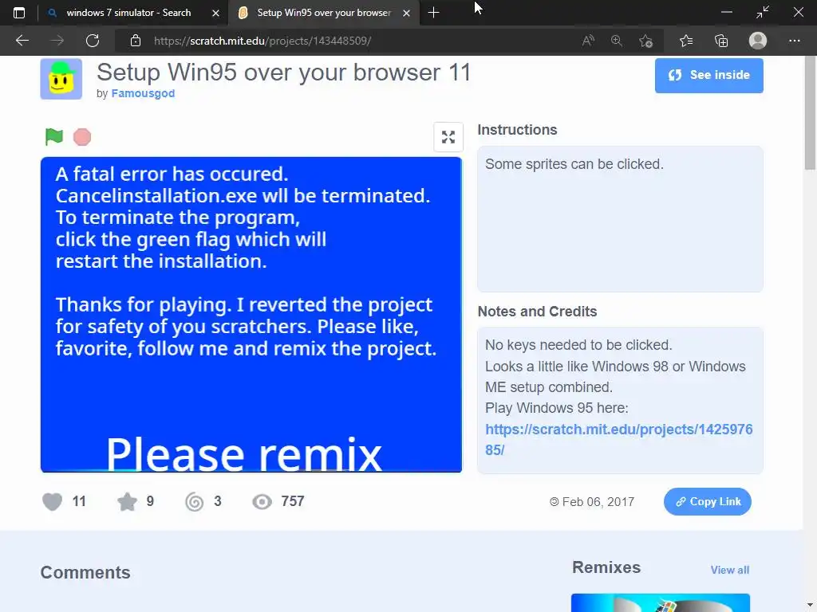Click the Instructions heading
Image resolution: width=817 pixels, height=612 pixels.
click(x=517, y=130)
